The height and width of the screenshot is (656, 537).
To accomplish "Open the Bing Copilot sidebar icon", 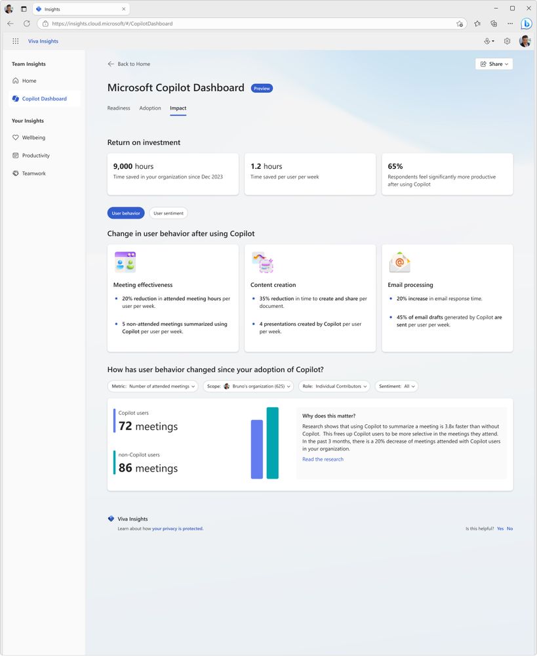I will [526, 24].
